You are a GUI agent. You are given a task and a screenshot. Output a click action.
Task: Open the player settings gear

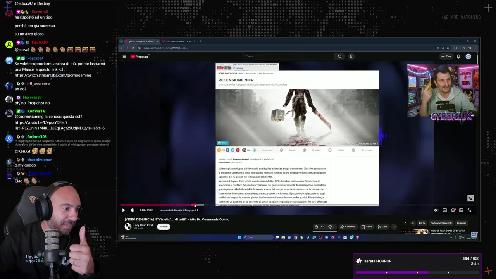tap(453, 210)
